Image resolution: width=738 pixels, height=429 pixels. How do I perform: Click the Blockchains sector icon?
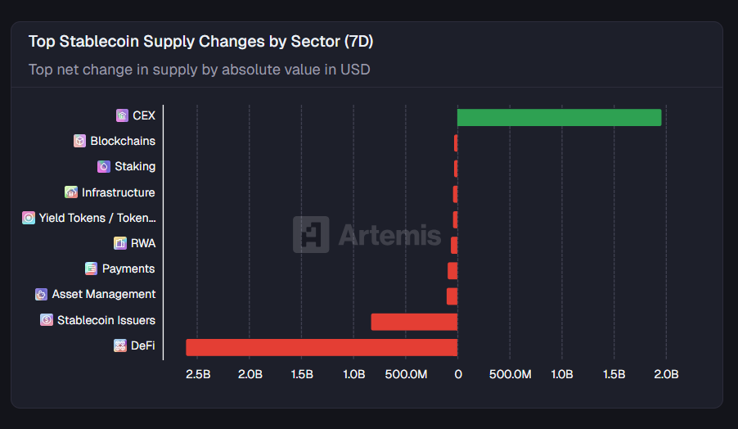(x=79, y=141)
